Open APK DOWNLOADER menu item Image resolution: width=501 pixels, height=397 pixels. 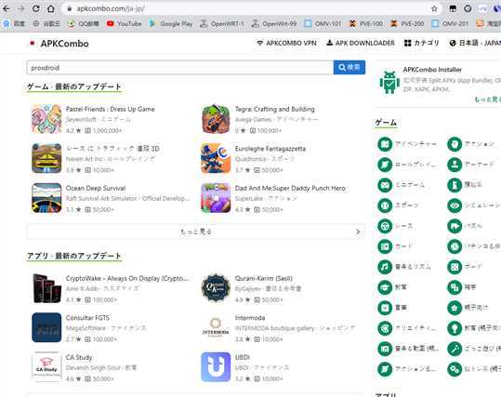(x=361, y=43)
